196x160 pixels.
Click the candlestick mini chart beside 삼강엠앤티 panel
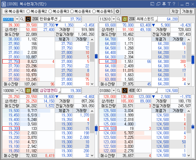96,129
